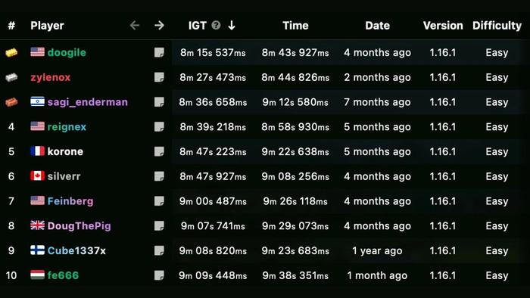Click the iron ingot second-place icon
Image resolution: width=530 pixels, height=298 pixels.
[11, 77]
